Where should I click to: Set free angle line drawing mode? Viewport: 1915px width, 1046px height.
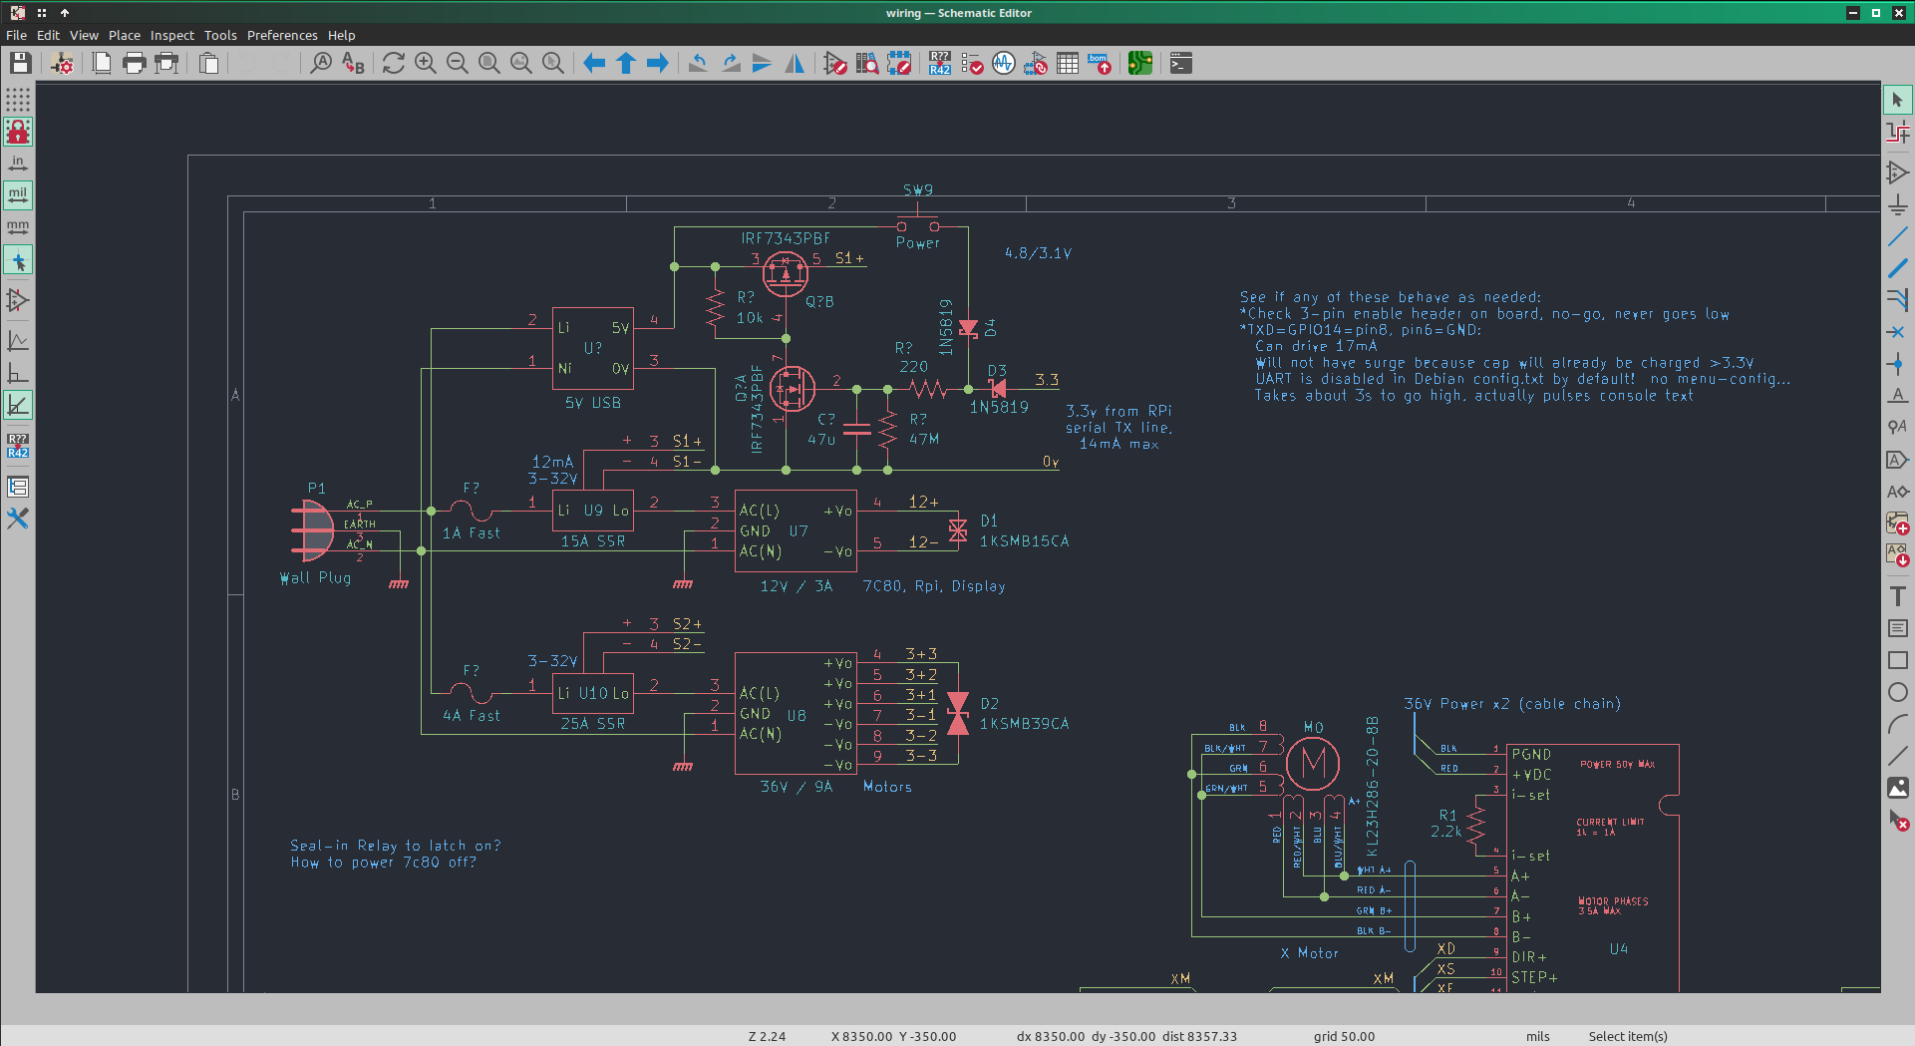click(x=18, y=341)
